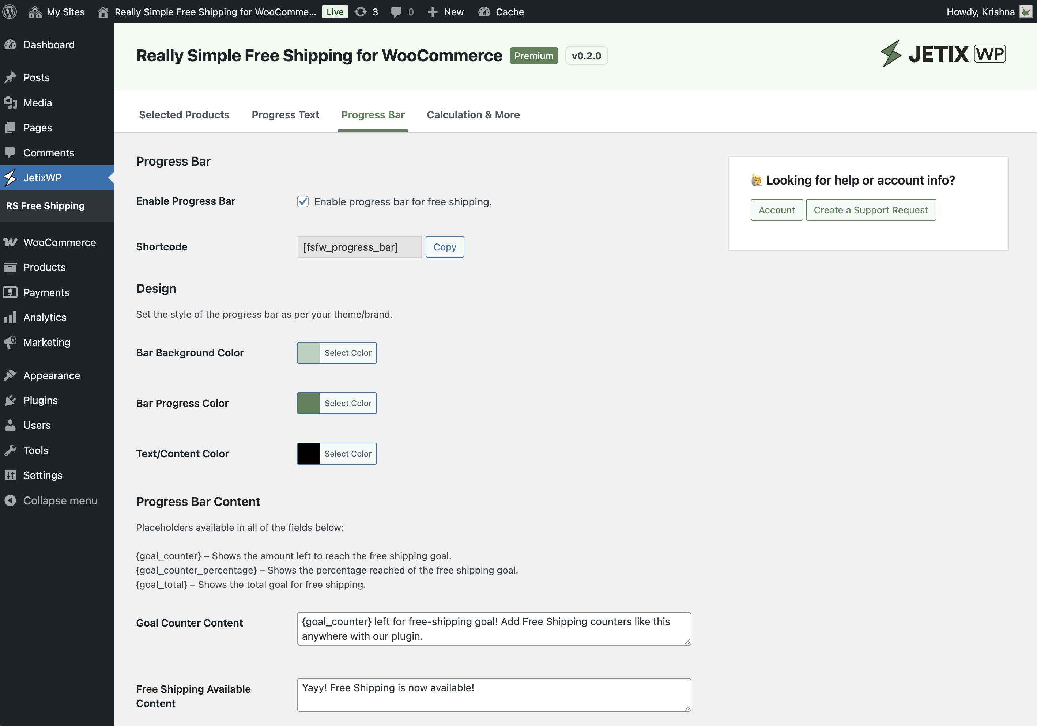Screen dimensions: 1037x726
Task: Click Create a Support Request
Action: click(870, 210)
